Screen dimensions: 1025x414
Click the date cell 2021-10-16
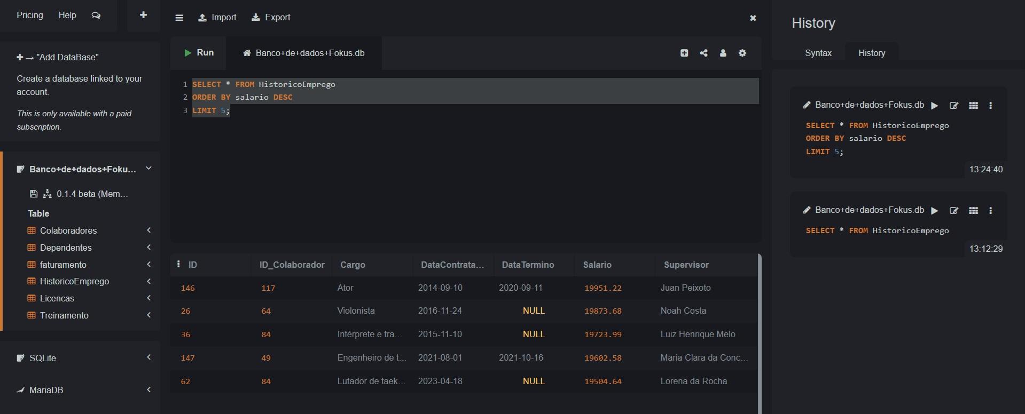[x=521, y=357]
